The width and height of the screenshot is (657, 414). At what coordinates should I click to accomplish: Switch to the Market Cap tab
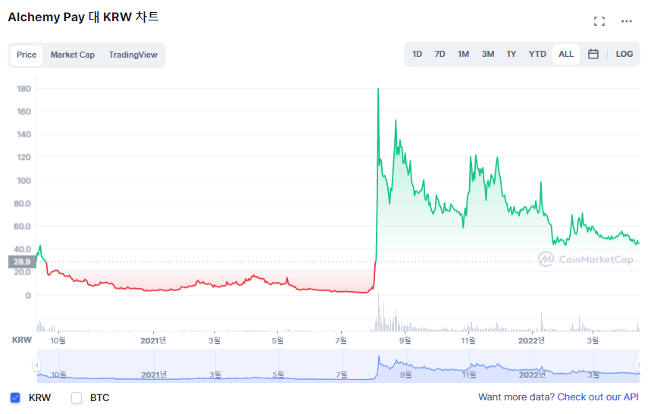73,55
